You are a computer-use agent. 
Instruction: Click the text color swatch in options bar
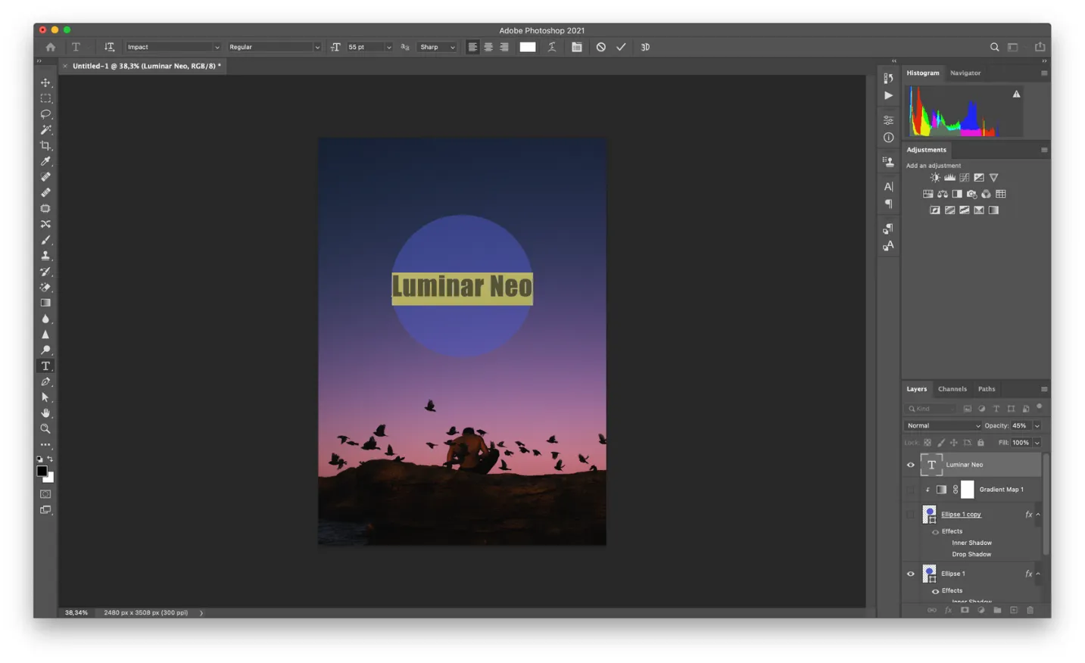tap(528, 47)
